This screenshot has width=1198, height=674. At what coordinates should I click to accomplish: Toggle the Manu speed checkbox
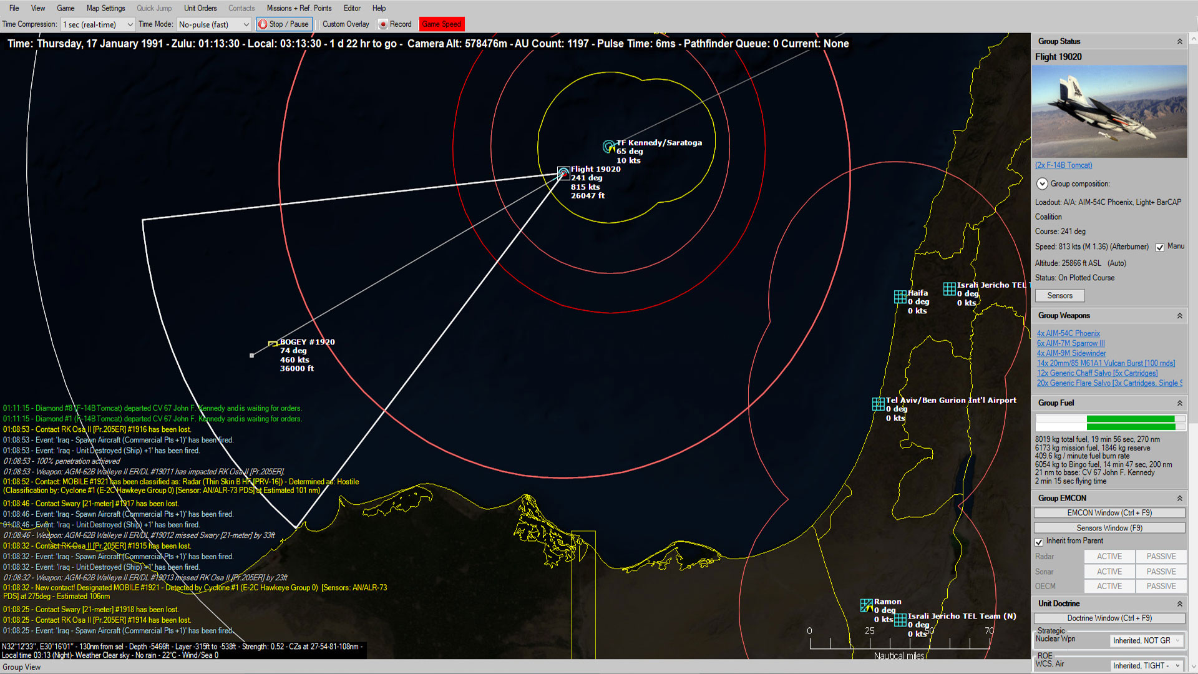tap(1160, 247)
